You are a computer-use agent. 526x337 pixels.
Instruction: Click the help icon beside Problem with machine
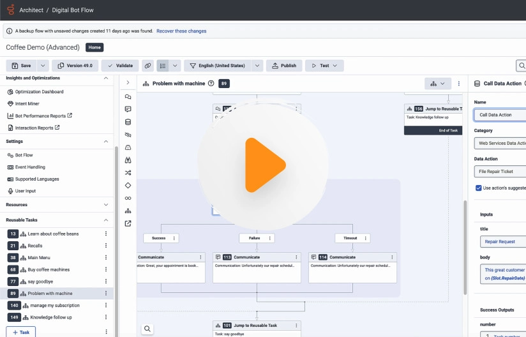click(211, 84)
